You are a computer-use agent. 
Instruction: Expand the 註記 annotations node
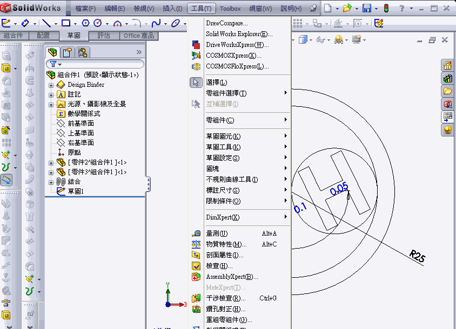click(x=51, y=95)
